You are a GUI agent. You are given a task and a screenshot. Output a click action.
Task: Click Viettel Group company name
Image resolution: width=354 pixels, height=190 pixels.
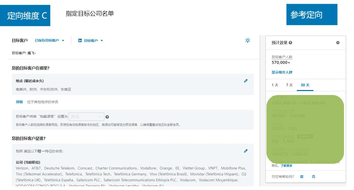point(194,168)
